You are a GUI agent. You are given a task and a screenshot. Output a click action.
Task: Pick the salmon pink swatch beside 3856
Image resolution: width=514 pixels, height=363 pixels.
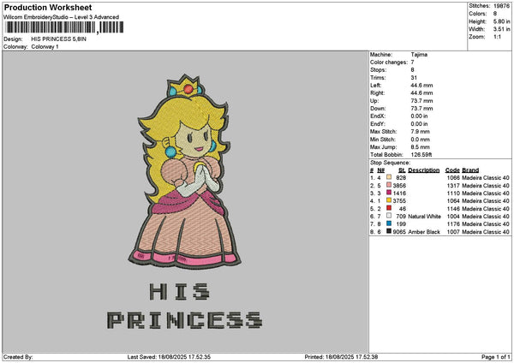[x=389, y=185]
